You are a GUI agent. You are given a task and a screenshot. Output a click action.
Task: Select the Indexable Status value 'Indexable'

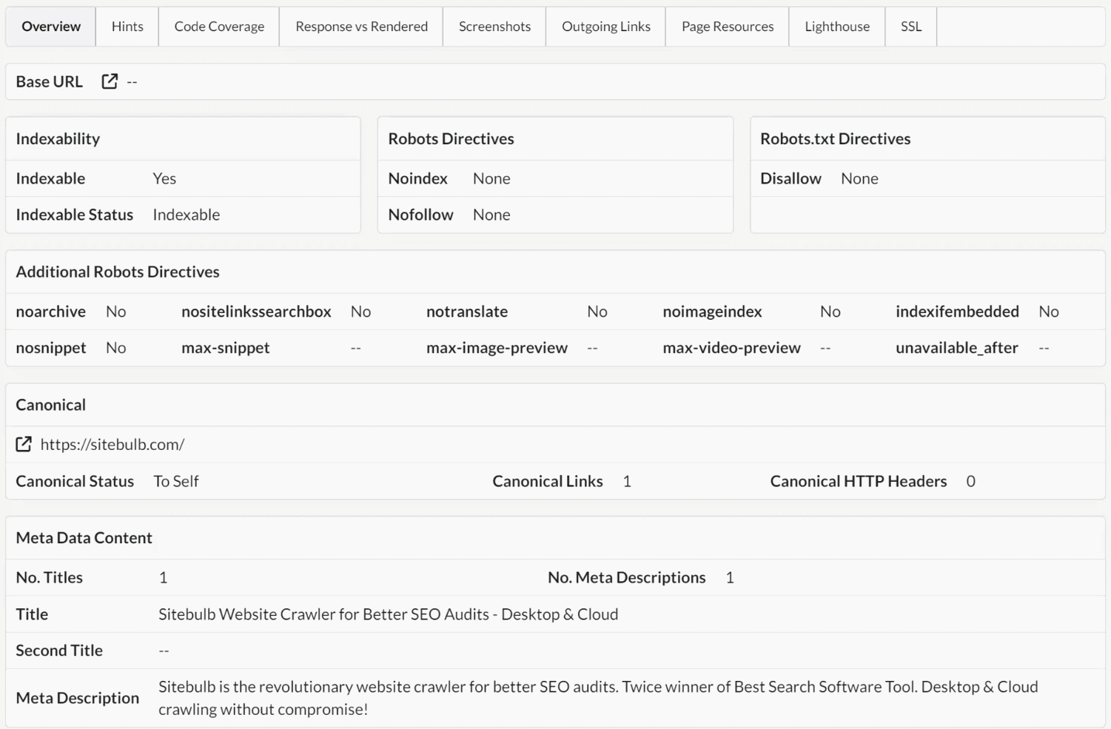tap(187, 215)
